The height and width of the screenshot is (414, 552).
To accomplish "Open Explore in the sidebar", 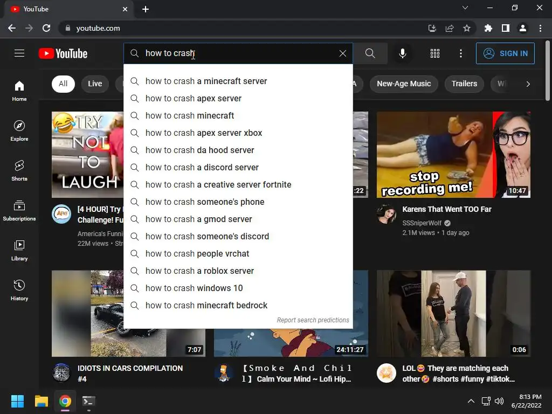I will click(x=19, y=131).
